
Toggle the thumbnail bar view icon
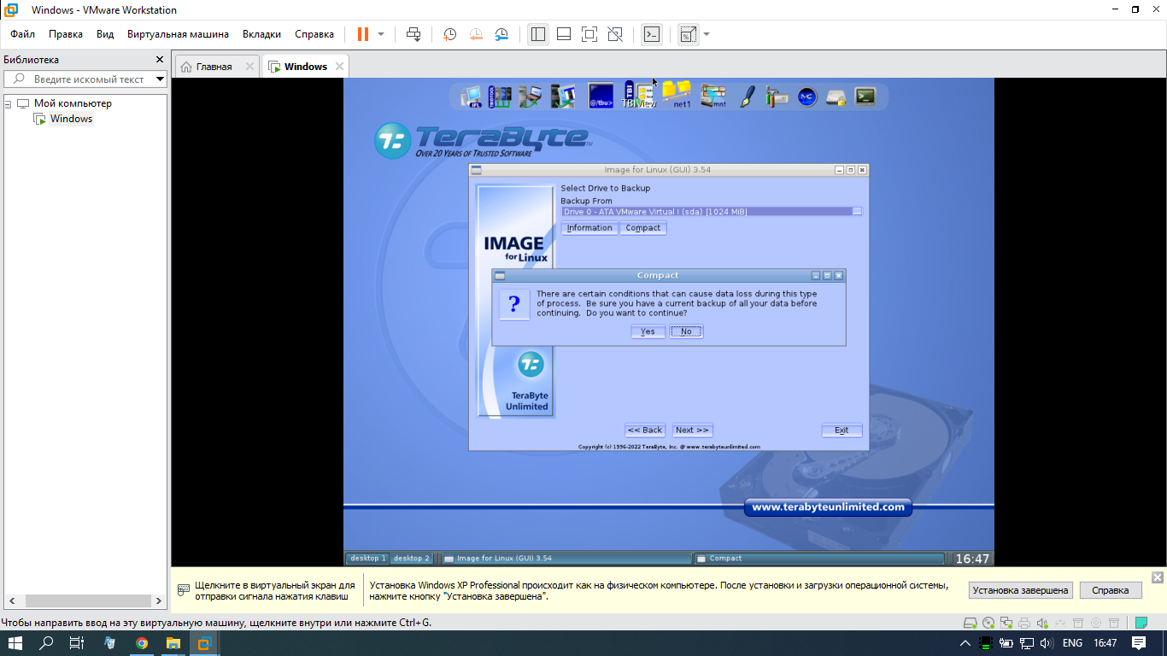(x=563, y=34)
